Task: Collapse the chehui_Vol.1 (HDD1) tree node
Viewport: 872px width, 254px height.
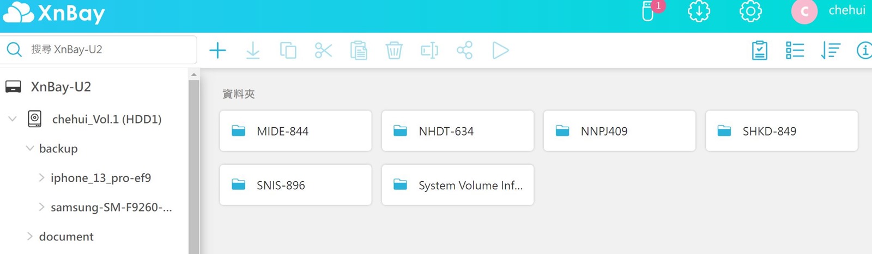Action: coord(13,119)
